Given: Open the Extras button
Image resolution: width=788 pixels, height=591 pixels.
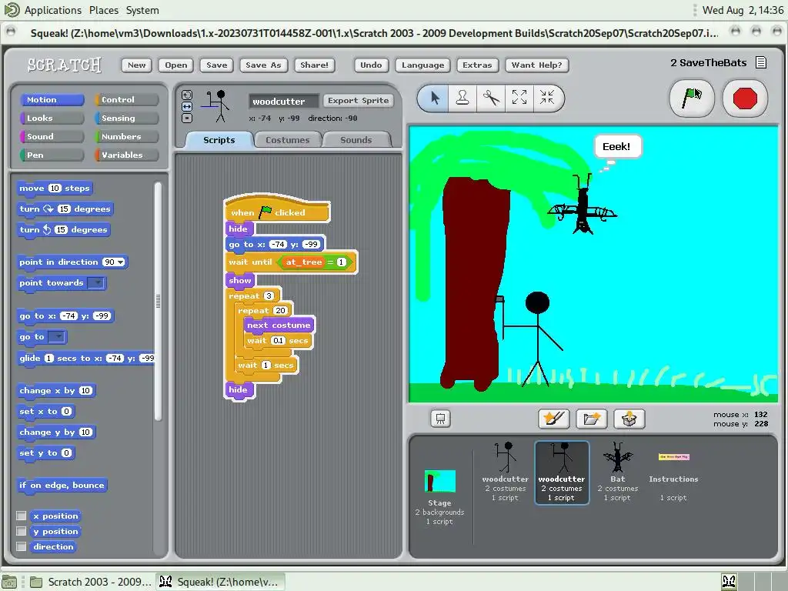Looking at the screenshot, I should (477, 65).
